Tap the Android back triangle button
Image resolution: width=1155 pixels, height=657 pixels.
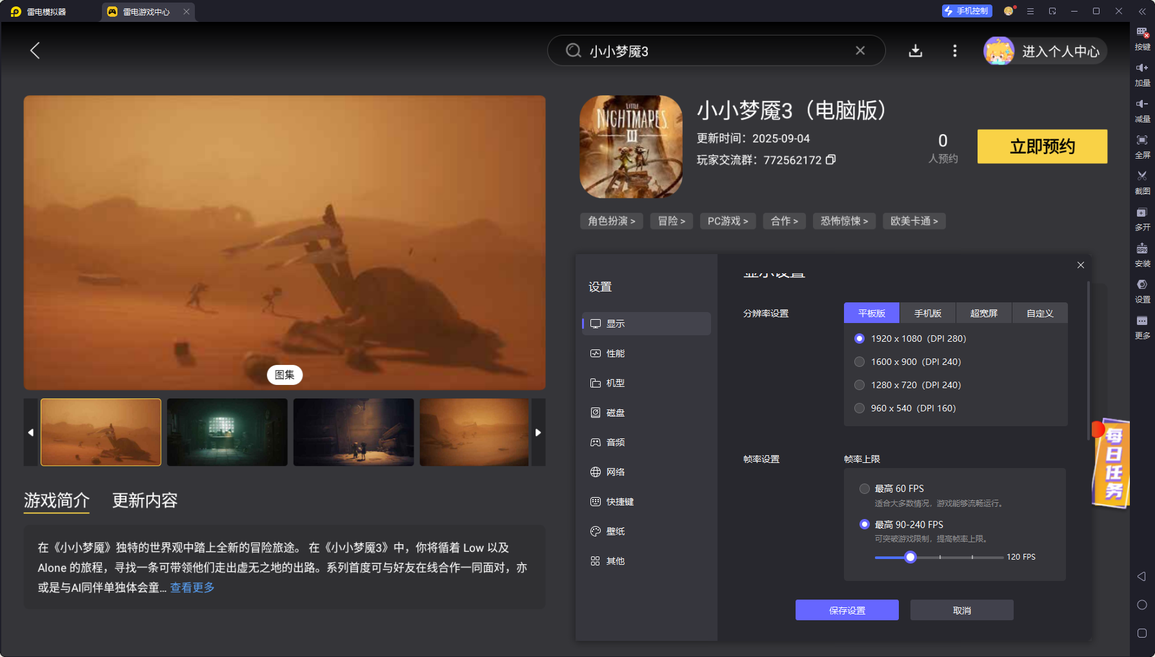[1141, 576]
